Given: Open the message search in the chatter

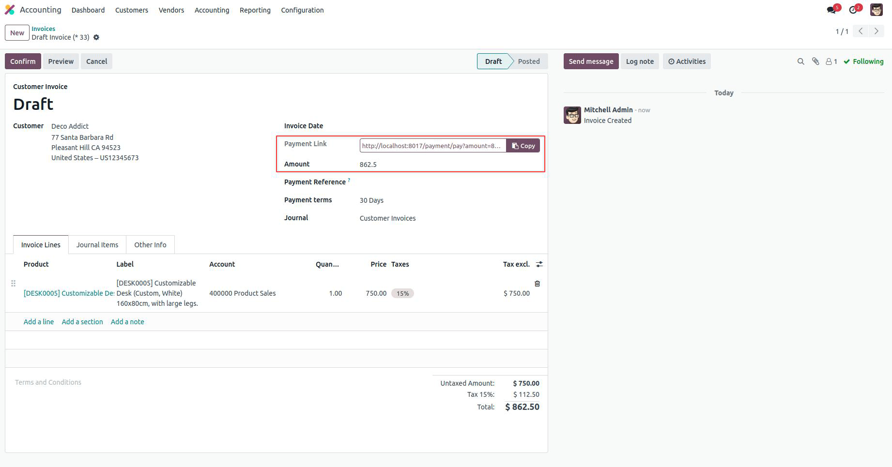Looking at the screenshot, I should 801,61.
